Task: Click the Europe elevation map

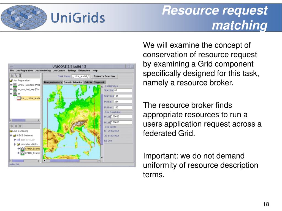Action: (x=72, y=122)
